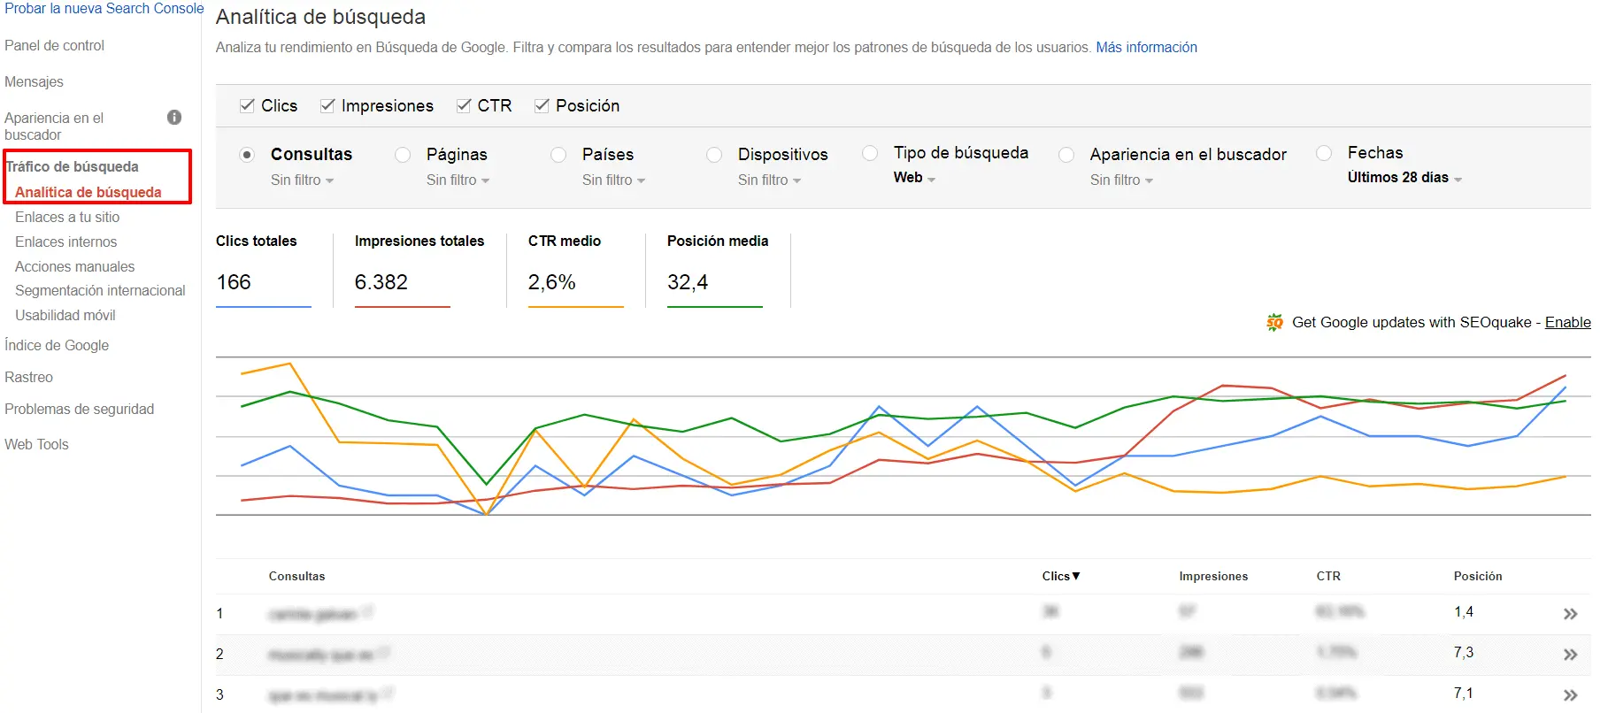The image size is (1608, 713).
Task: Expand row 3 details double-chevron icon
Action: [1570, 695]
